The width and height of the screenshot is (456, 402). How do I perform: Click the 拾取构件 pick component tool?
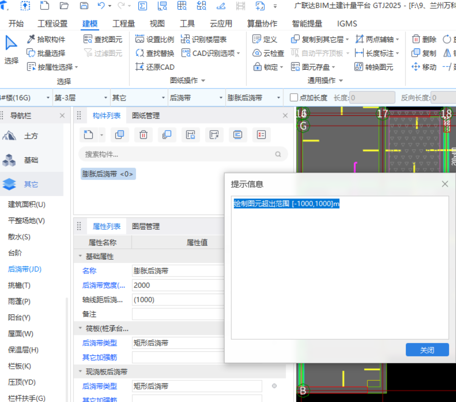(x=46, y=39)
